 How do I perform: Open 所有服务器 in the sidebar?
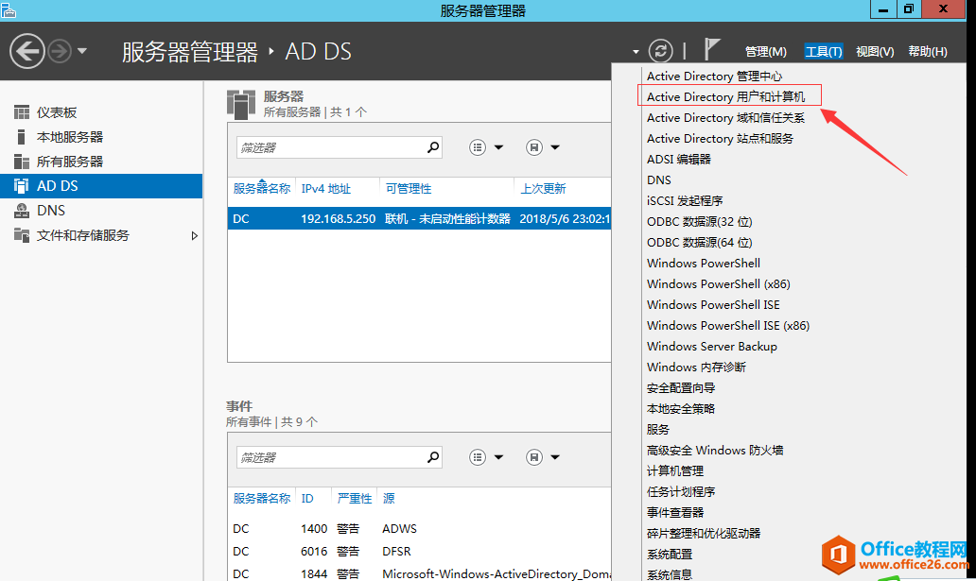(x=69, y=162)
